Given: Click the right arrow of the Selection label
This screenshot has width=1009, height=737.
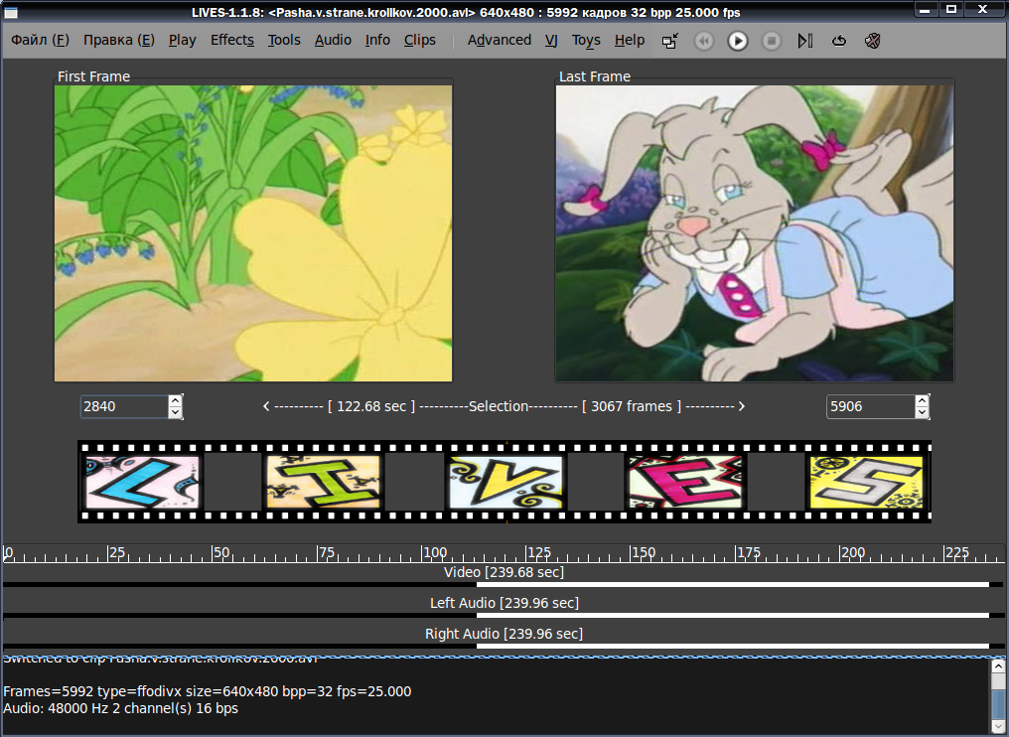Looking at the screenshot, I should (x=741, y=406).
